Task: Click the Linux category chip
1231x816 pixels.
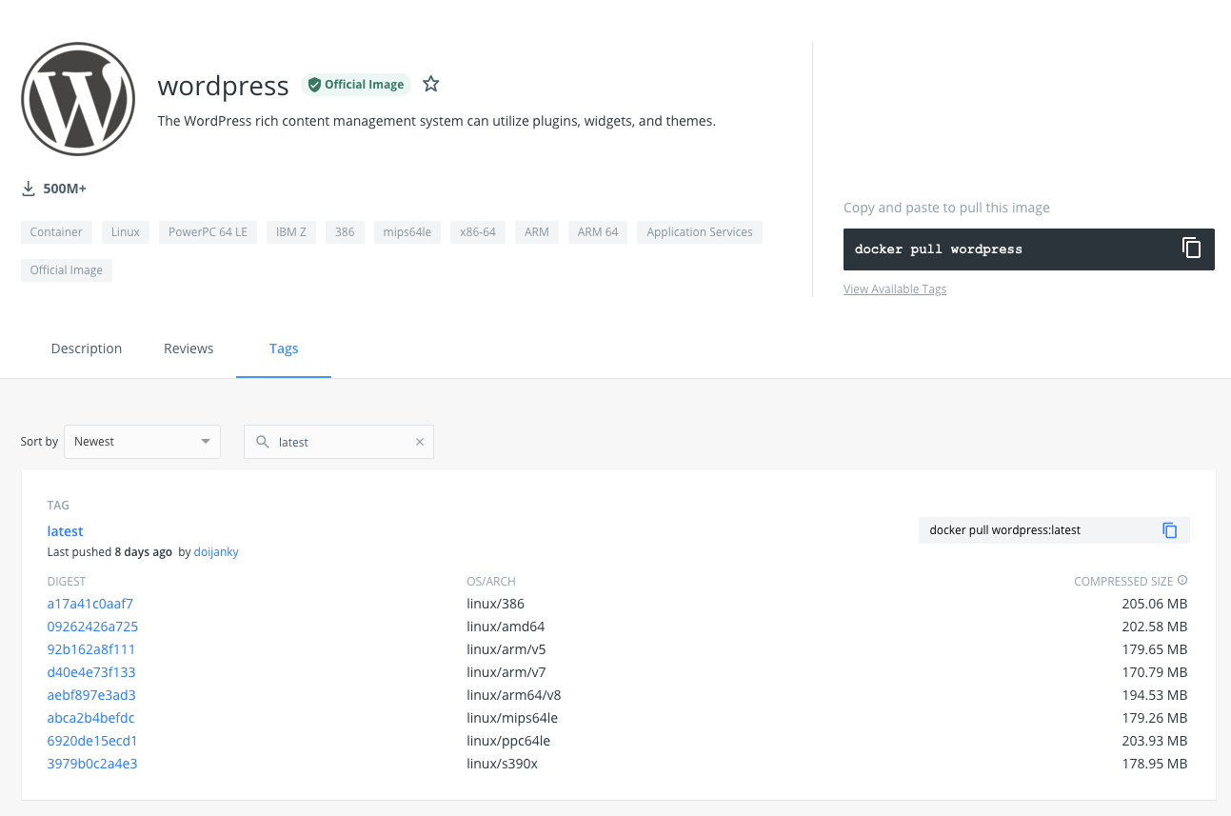Action: (x=126, y=232)
